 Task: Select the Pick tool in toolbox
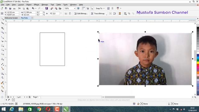click(2, 19)
